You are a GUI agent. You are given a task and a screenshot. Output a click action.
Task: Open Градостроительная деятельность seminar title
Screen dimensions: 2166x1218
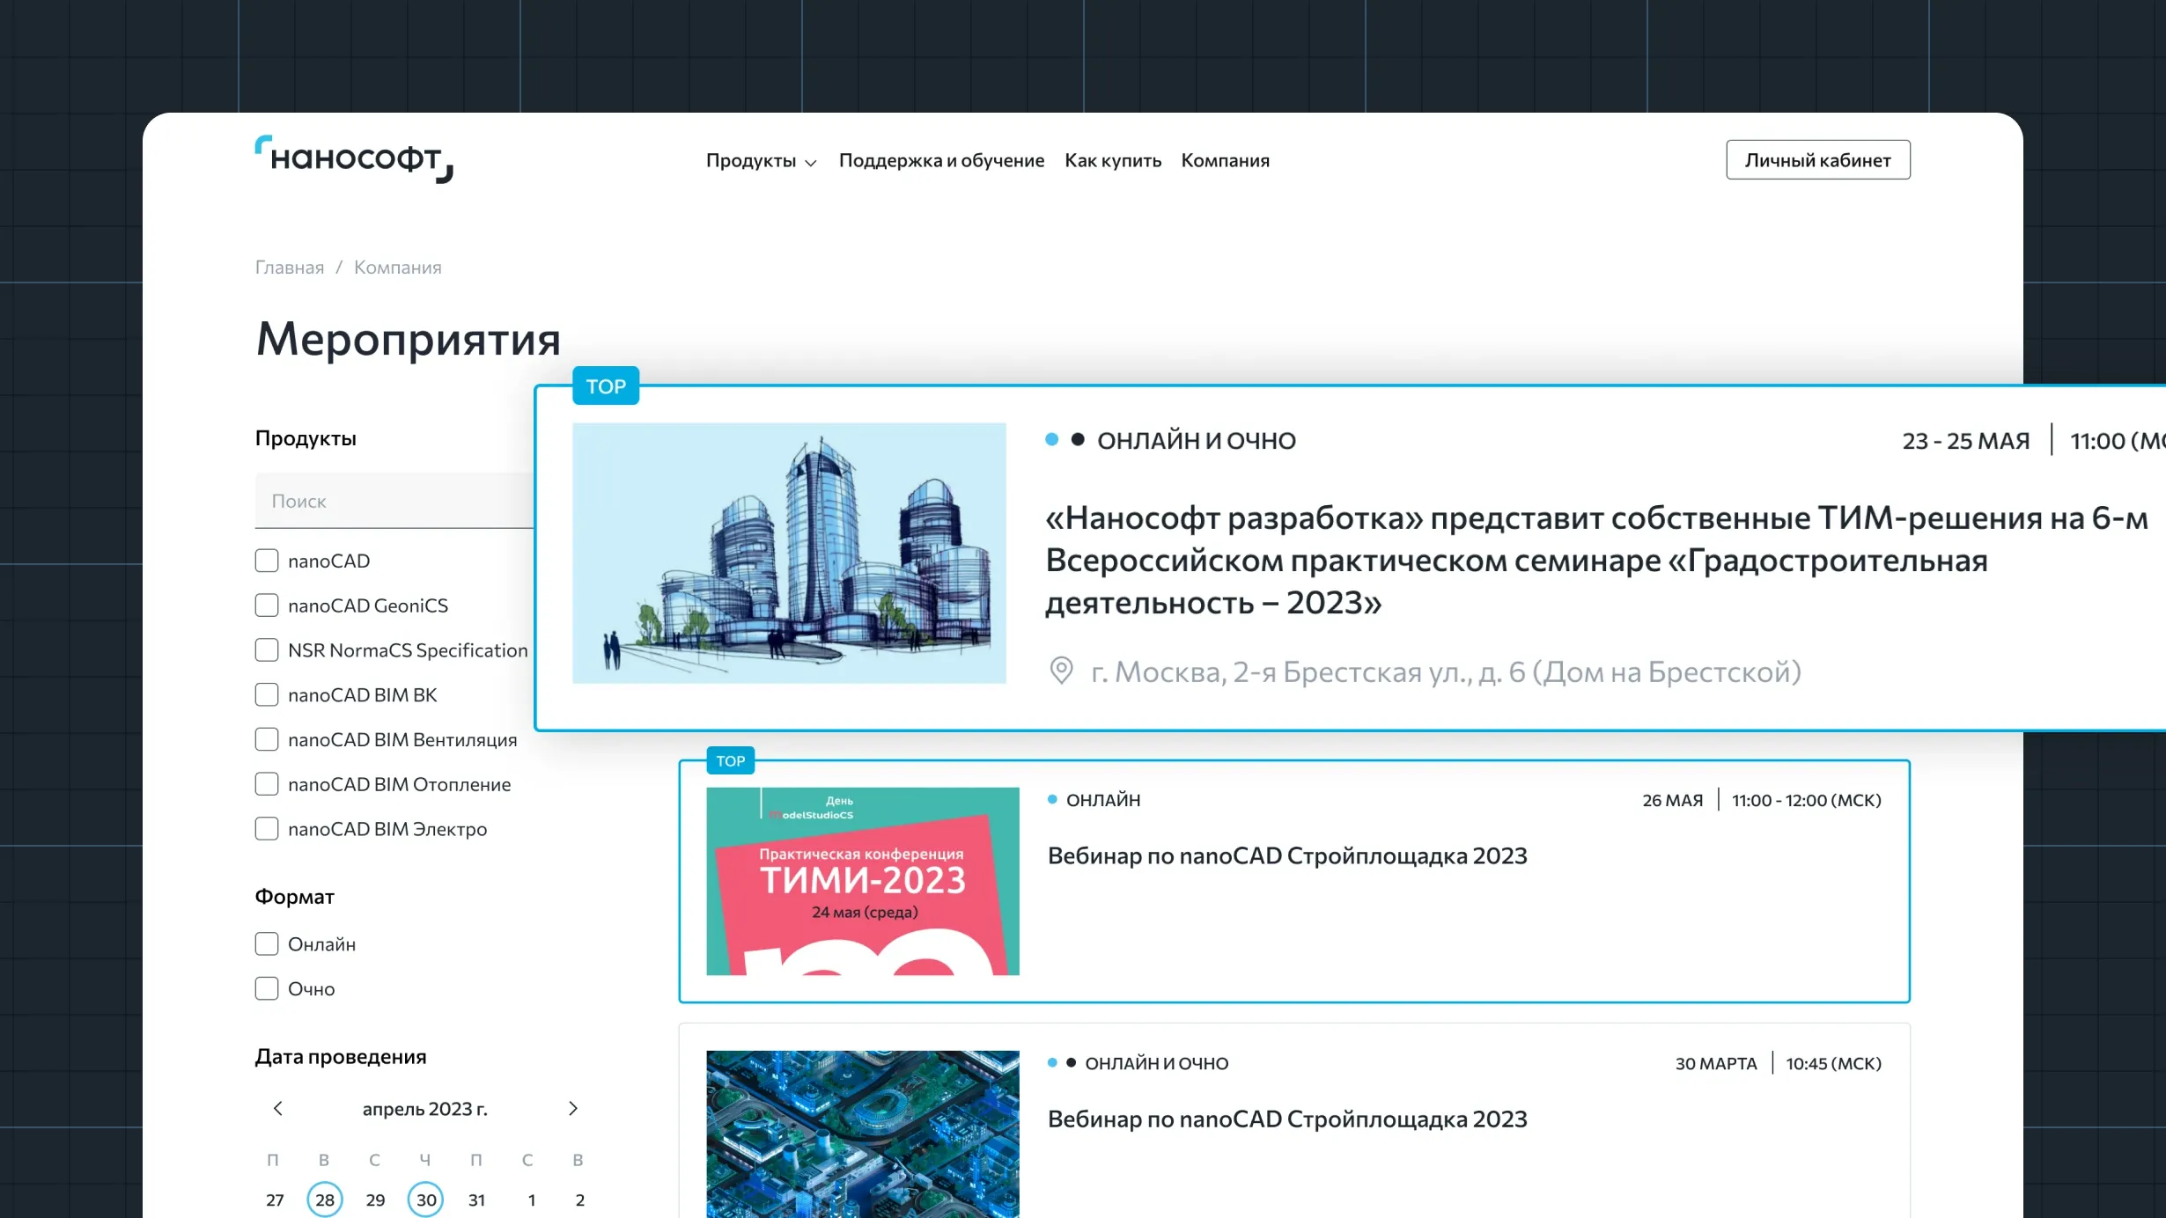click(x=1595, y=561)
